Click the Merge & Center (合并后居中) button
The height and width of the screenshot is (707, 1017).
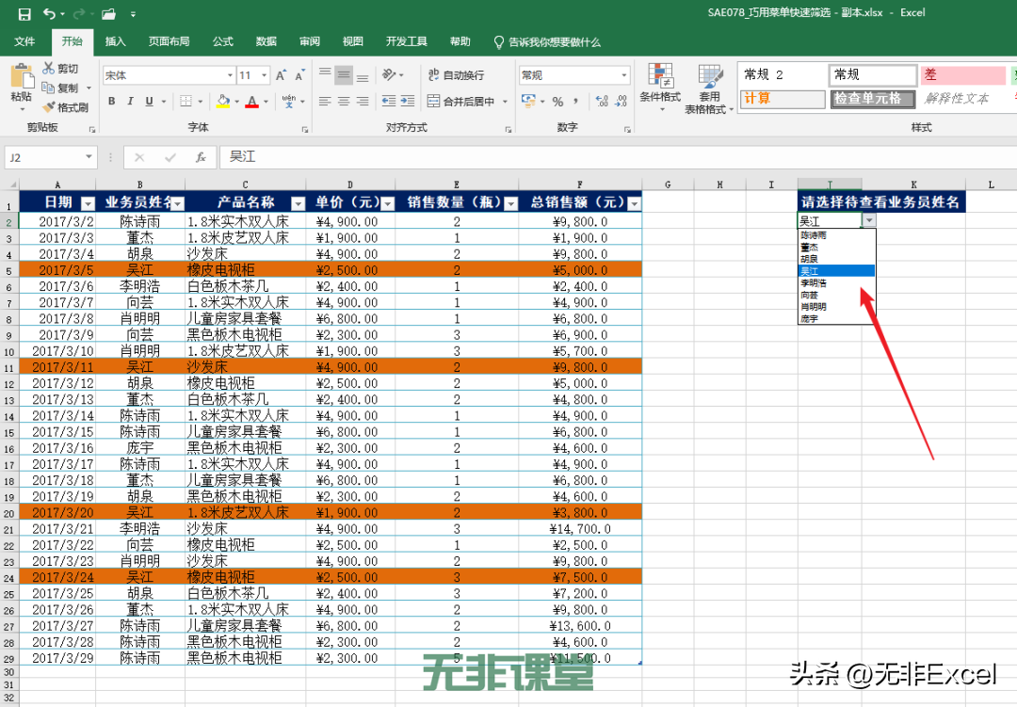(461, 101)
